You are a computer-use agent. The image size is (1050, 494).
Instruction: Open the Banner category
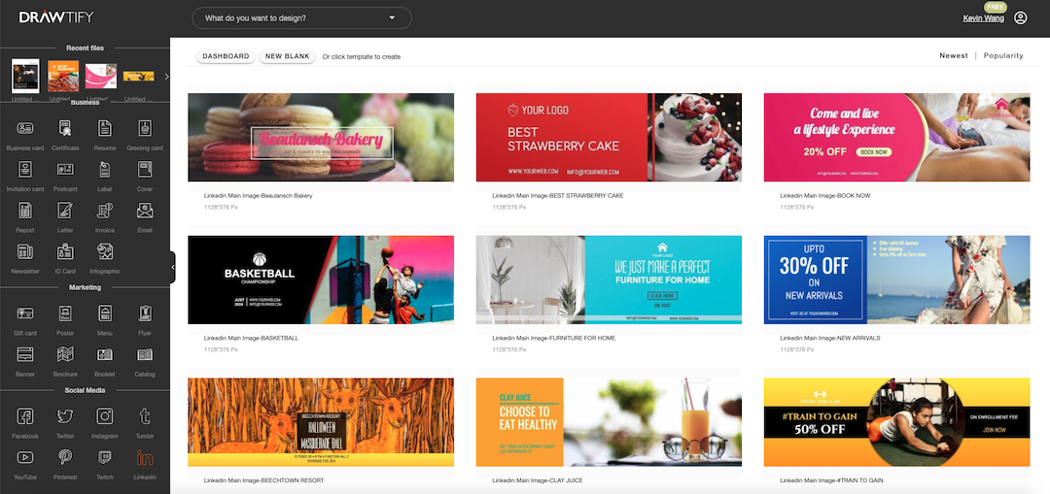(x=24, y=354)
